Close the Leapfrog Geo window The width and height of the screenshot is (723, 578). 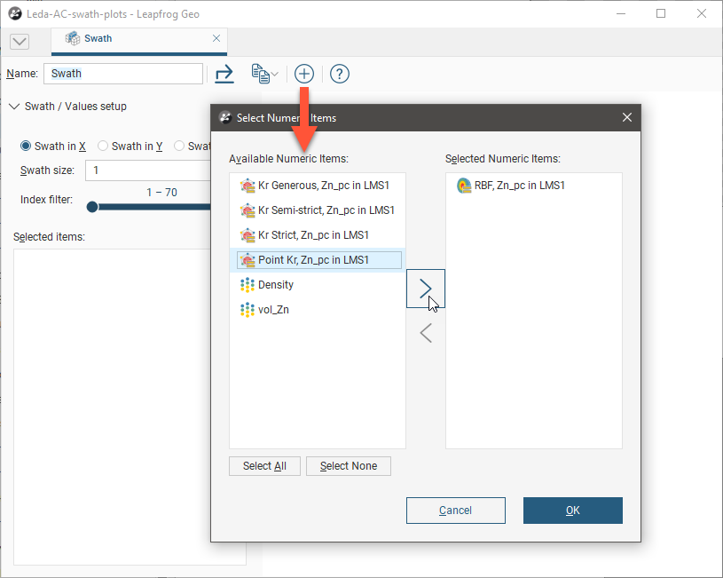[702, 14]
